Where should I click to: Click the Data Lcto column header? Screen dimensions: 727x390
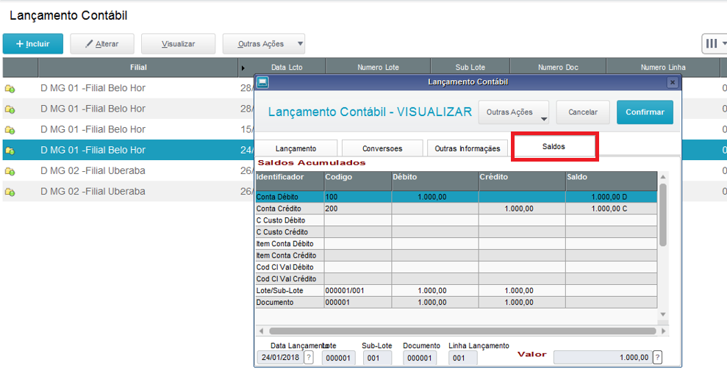pyautogui.click(x=287, y=67)
